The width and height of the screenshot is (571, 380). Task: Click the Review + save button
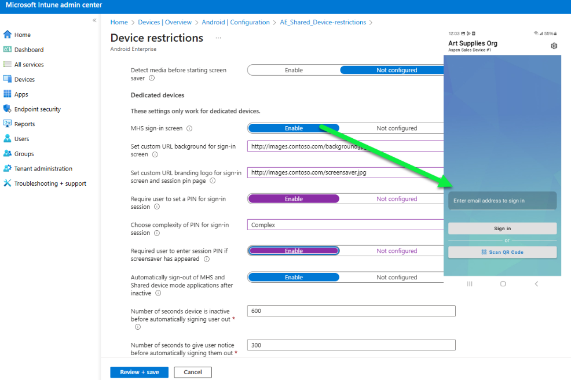point(140,372)
